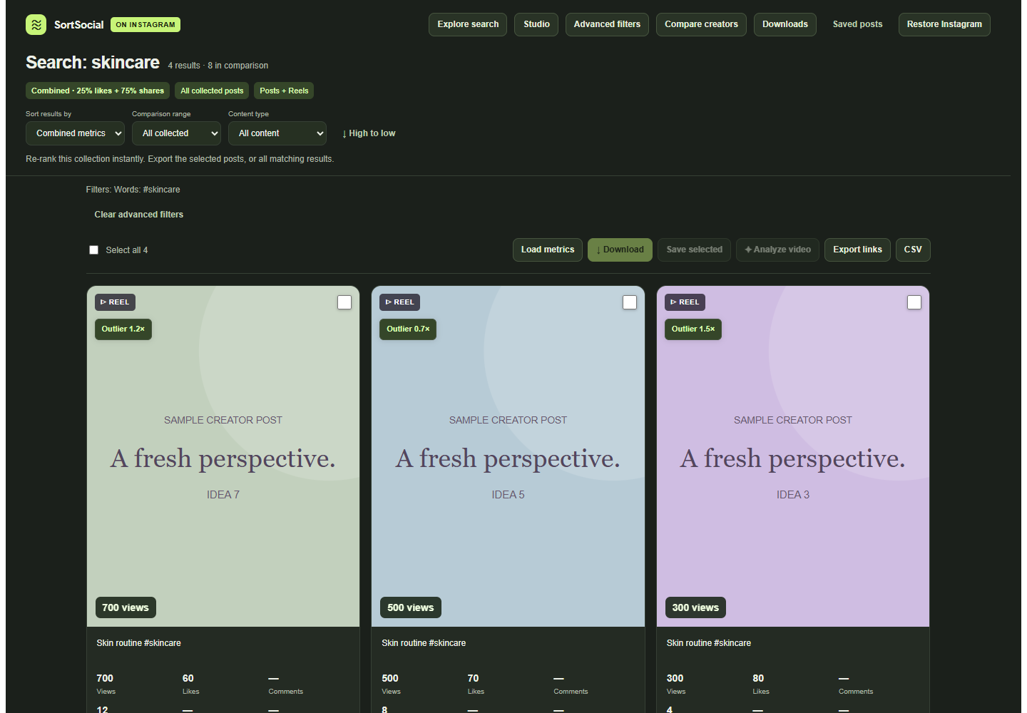Viewport: 1027px width, 713px height.
Task: Select the Idea 3 post checkbox
Action: pos(914,302)
